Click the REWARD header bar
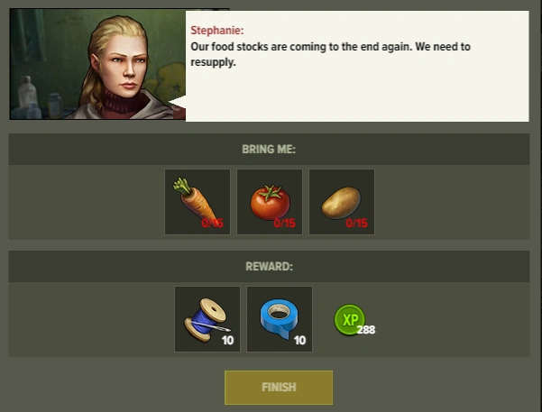 pos(269,267)
